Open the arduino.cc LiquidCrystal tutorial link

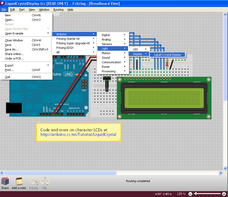point(78,135)
